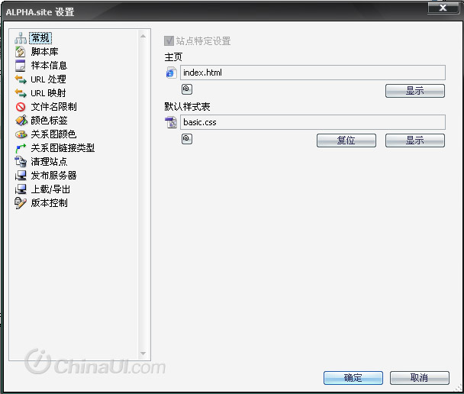
Task: Click the 主页 point-and-shoot spiral icon
Action: (x=187, y=89)
